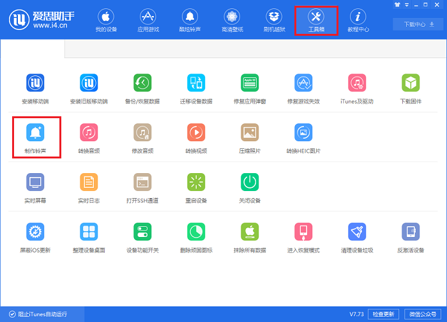
Task: Click the skin shirt icon in title bar
Action: 397,4
